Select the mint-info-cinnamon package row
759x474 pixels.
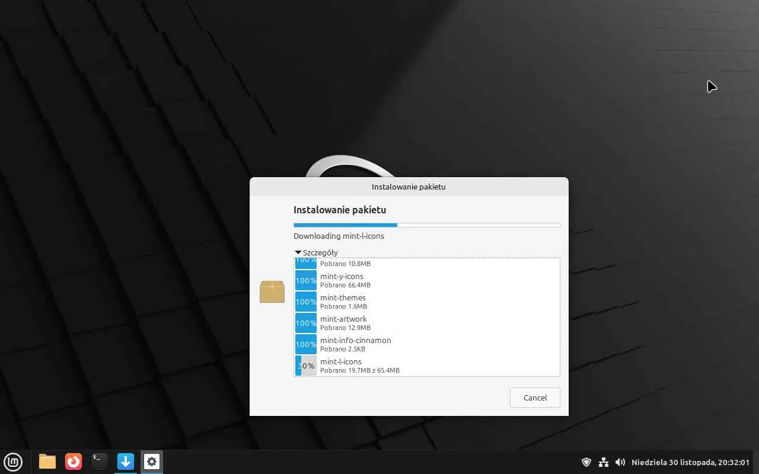[x=427, y=344]
